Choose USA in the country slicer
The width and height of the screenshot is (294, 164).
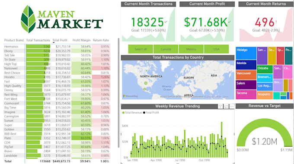(216, 49)
